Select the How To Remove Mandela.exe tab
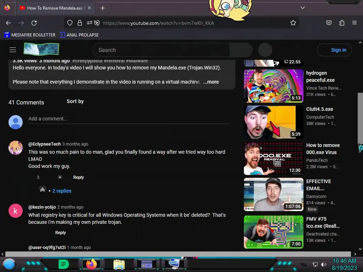The height and width of the screenshot is (272, 363). tap(54, 8)
